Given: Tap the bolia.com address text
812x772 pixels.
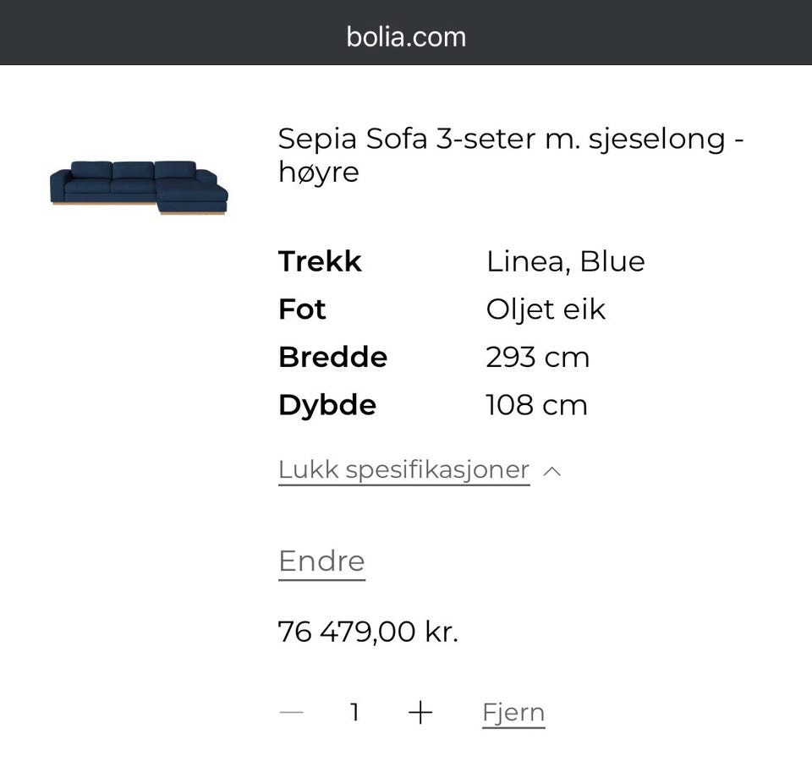Looking at the screenshot, I should pyautogui.click(x=406, y=36).
